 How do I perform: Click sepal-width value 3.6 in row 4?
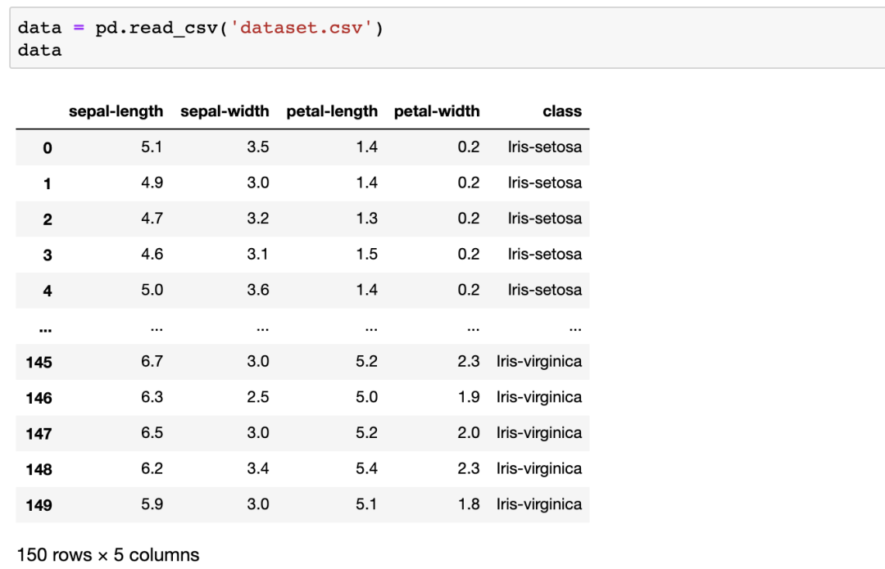point(258,290)
